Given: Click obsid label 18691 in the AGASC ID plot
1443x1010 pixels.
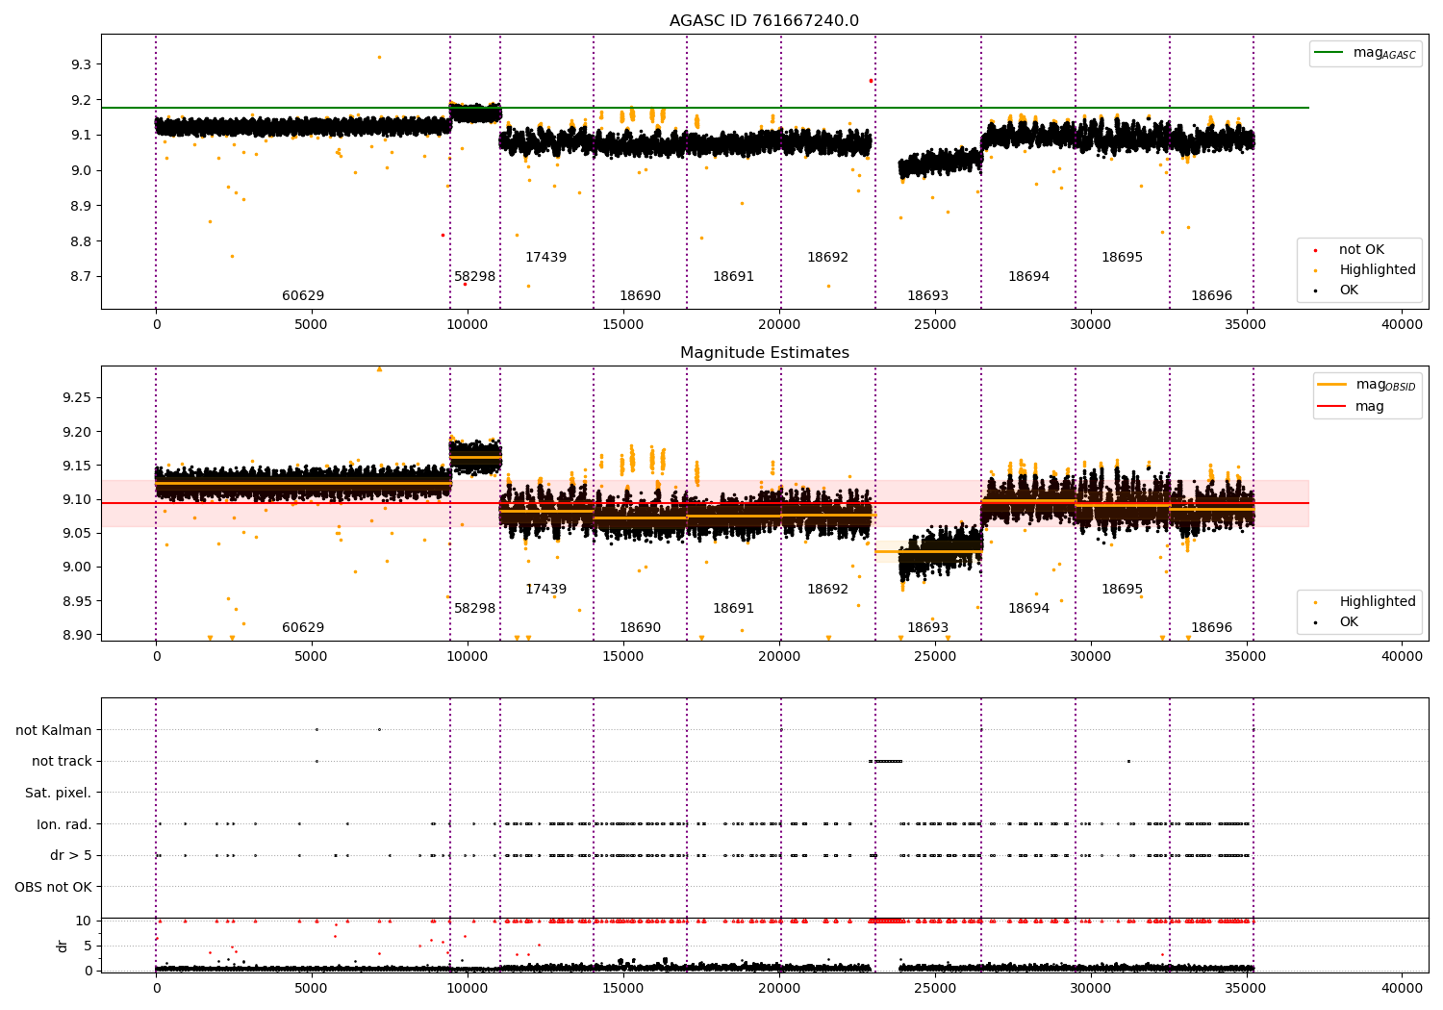Looking at the screenshot, I should 733,277.
